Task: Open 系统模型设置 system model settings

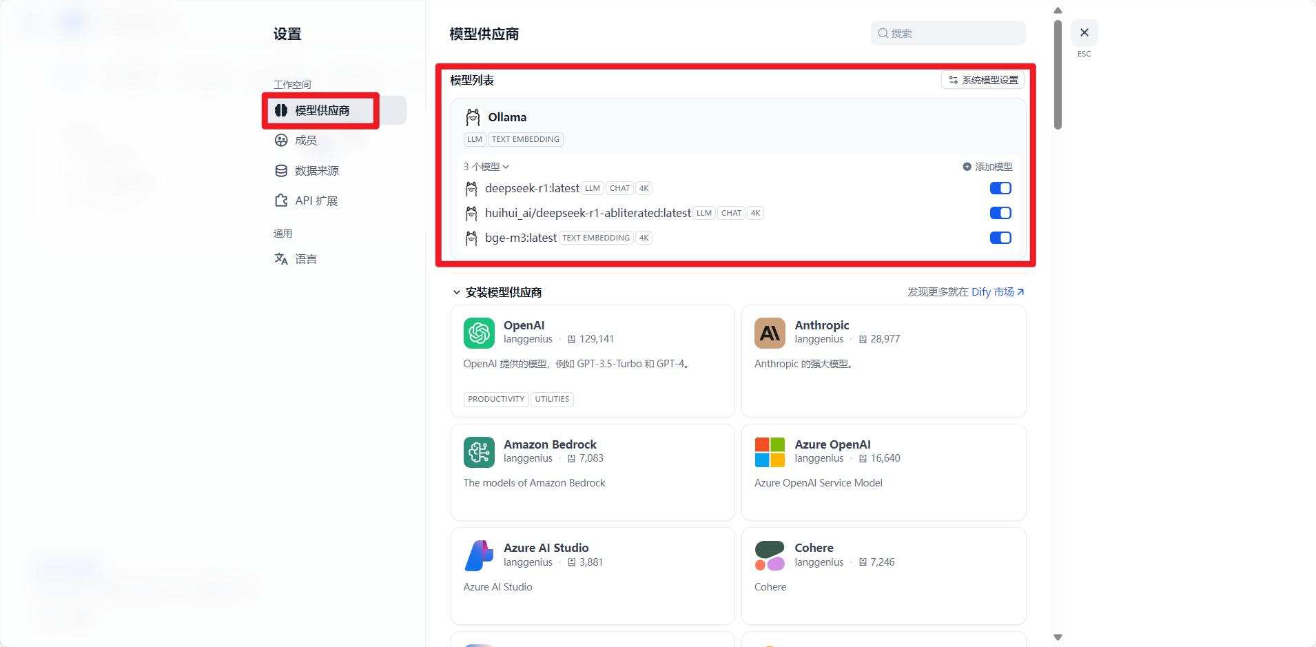Action: [983, 80]
